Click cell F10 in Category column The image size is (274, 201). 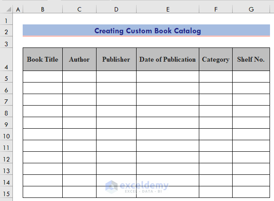point(216,134)
